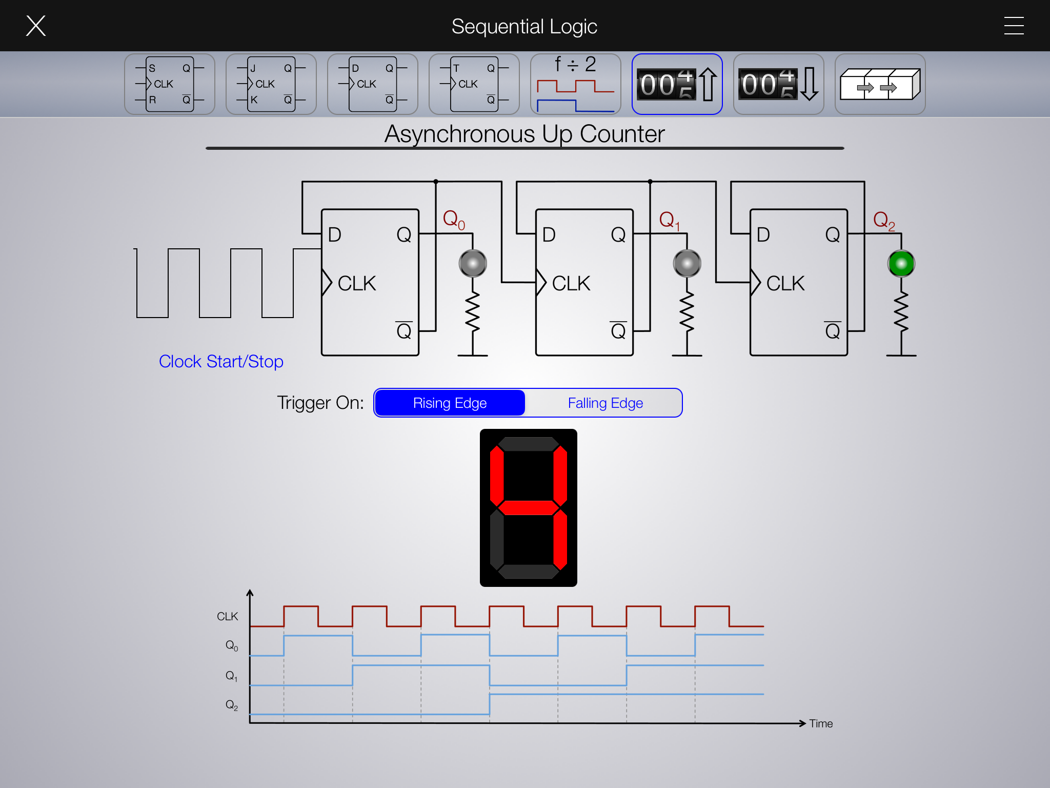1050x788 pixels.
Task: Click the Q1 gray LED
Action: coord(687,264)
